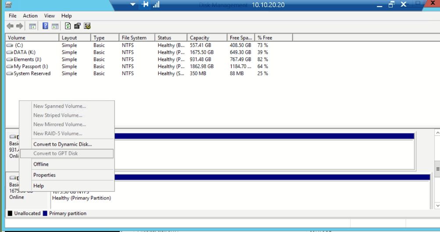Toggle the Show/Hide Console Tree icon
440x232 pixels.
tap(32, 26)
